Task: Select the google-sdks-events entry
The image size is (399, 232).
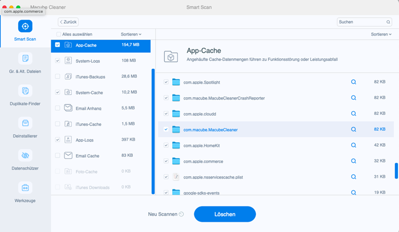Action: point(276,192)
